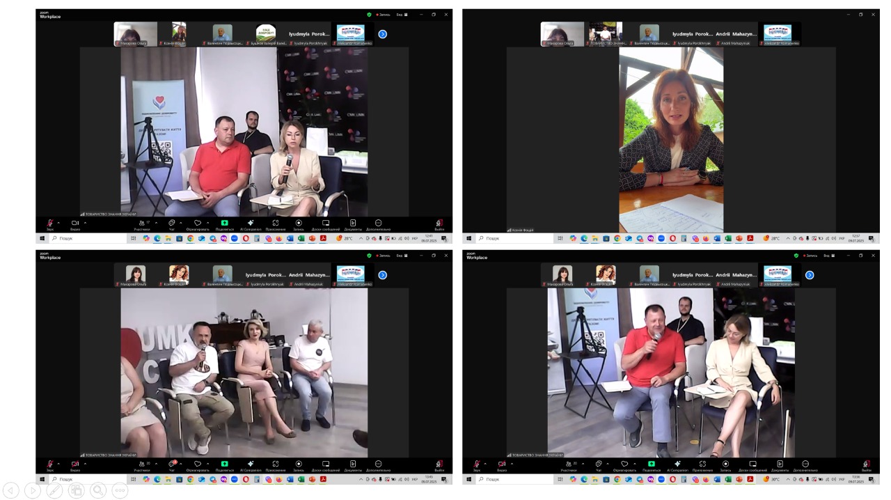Click blue participants arrow above woman holding microphone
Screen dimensions: 891x500
click(x=382, y=34)
